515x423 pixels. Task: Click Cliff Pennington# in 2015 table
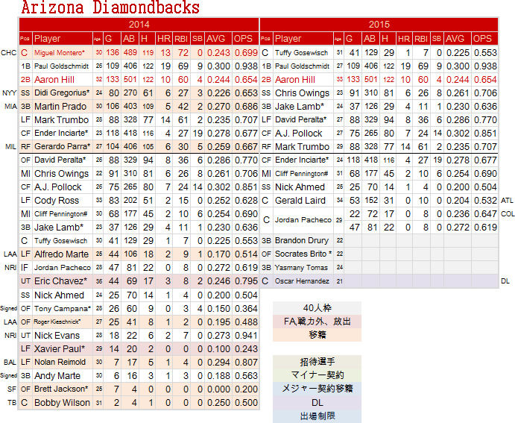[x=302, y=174]
